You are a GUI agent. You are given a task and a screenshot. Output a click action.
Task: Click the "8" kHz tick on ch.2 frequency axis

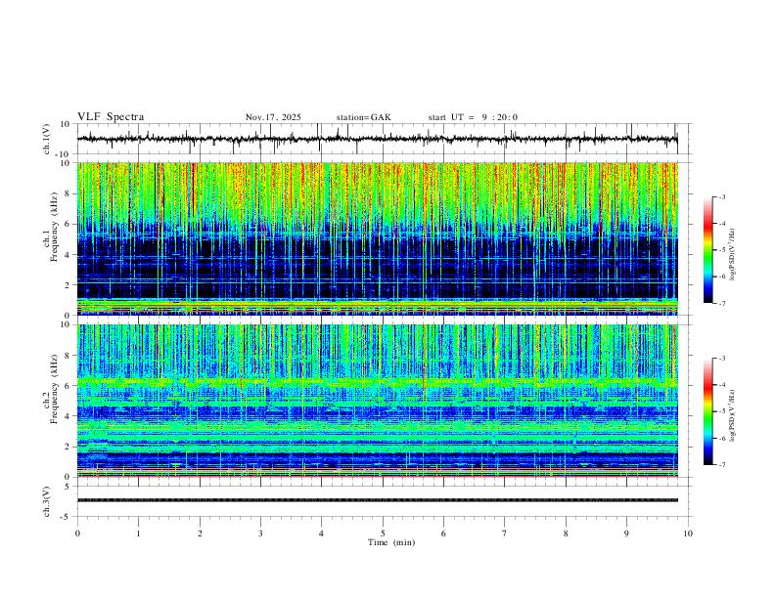68,356
